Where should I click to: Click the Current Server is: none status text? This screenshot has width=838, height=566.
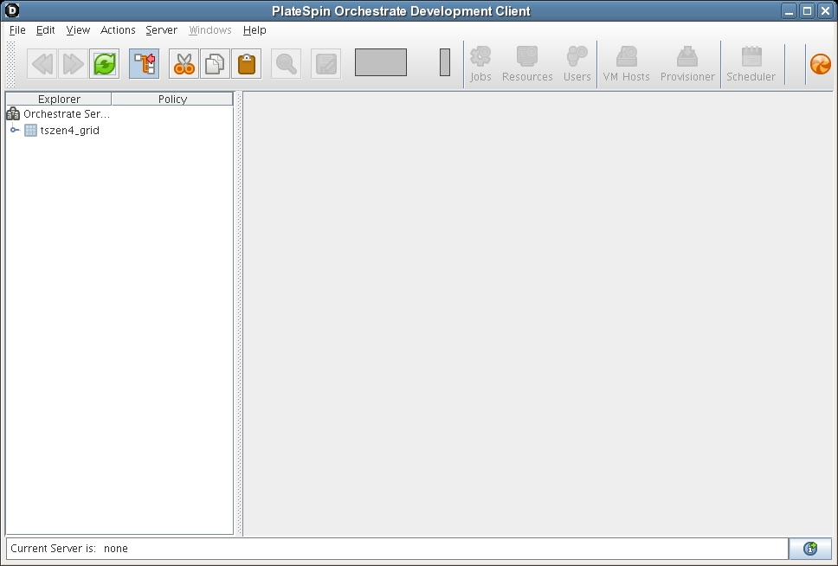(69, 549)
